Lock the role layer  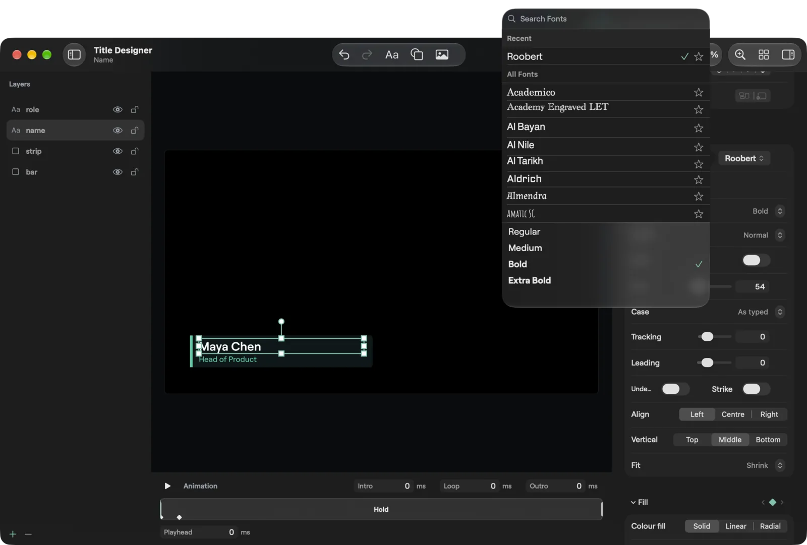click(x=135, y=109)
